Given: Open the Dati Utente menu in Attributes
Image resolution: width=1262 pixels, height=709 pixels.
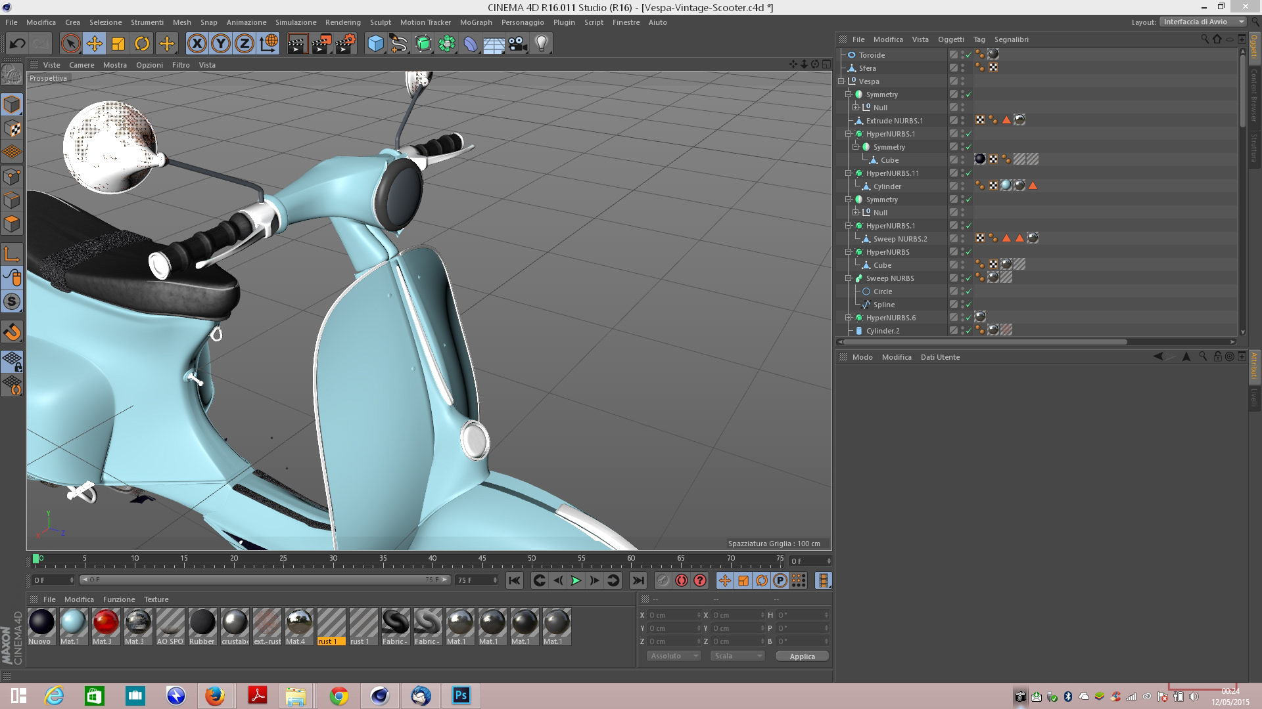Looking at the screenshot, I should coord(940,357).
